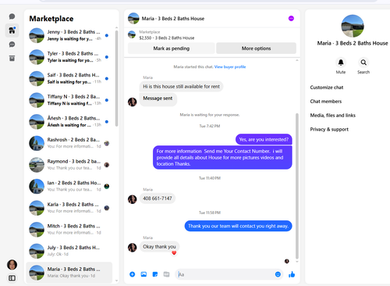Click the chat messages scrollbar

[x=297, y=186]
